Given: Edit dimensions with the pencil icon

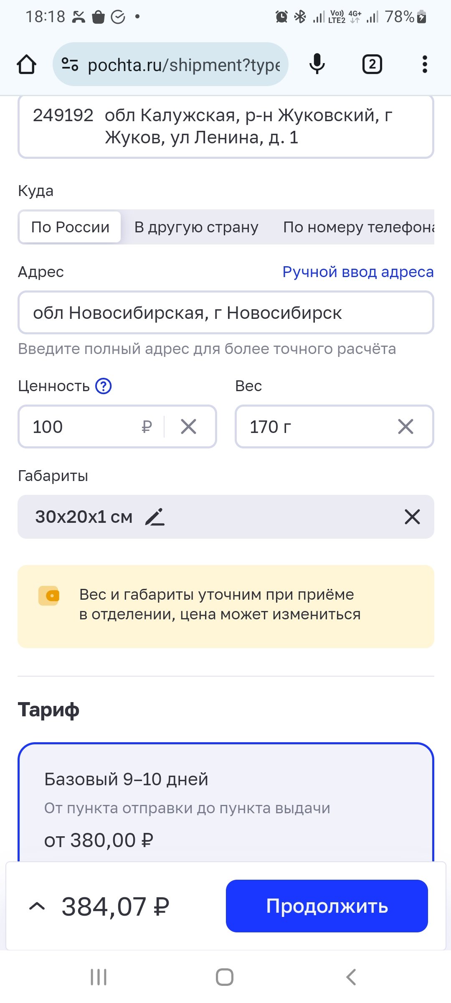Looking at the screenshot, I should 155,517.
